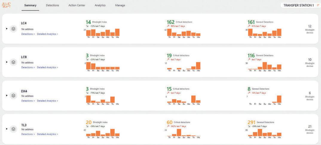Click the layers icon beside DX4
This screenshot has width=321, height=145.
[x=13, y=96]
